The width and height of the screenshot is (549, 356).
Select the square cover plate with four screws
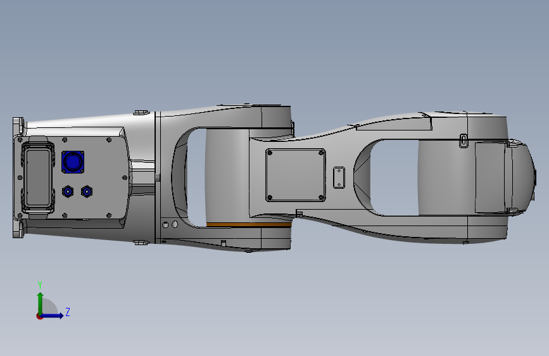(x=296, y=175)
